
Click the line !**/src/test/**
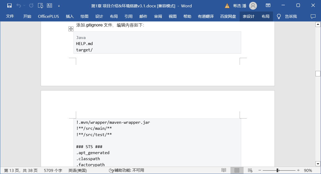(x=94, y=134)
